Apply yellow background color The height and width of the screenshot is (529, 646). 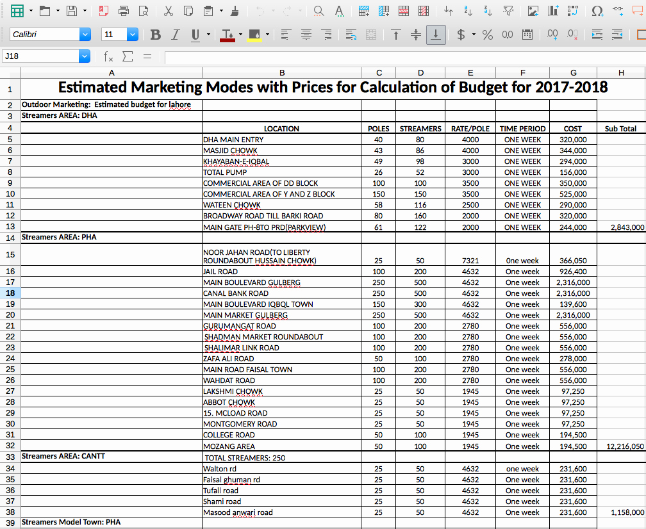pos(254,35)
